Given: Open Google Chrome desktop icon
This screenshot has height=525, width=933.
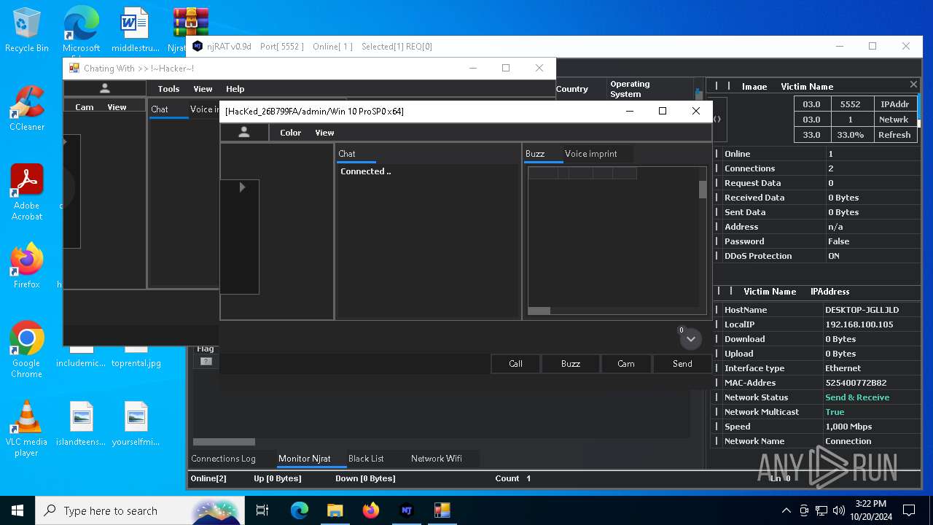Looking at the screenshot, I should [27, 349].
